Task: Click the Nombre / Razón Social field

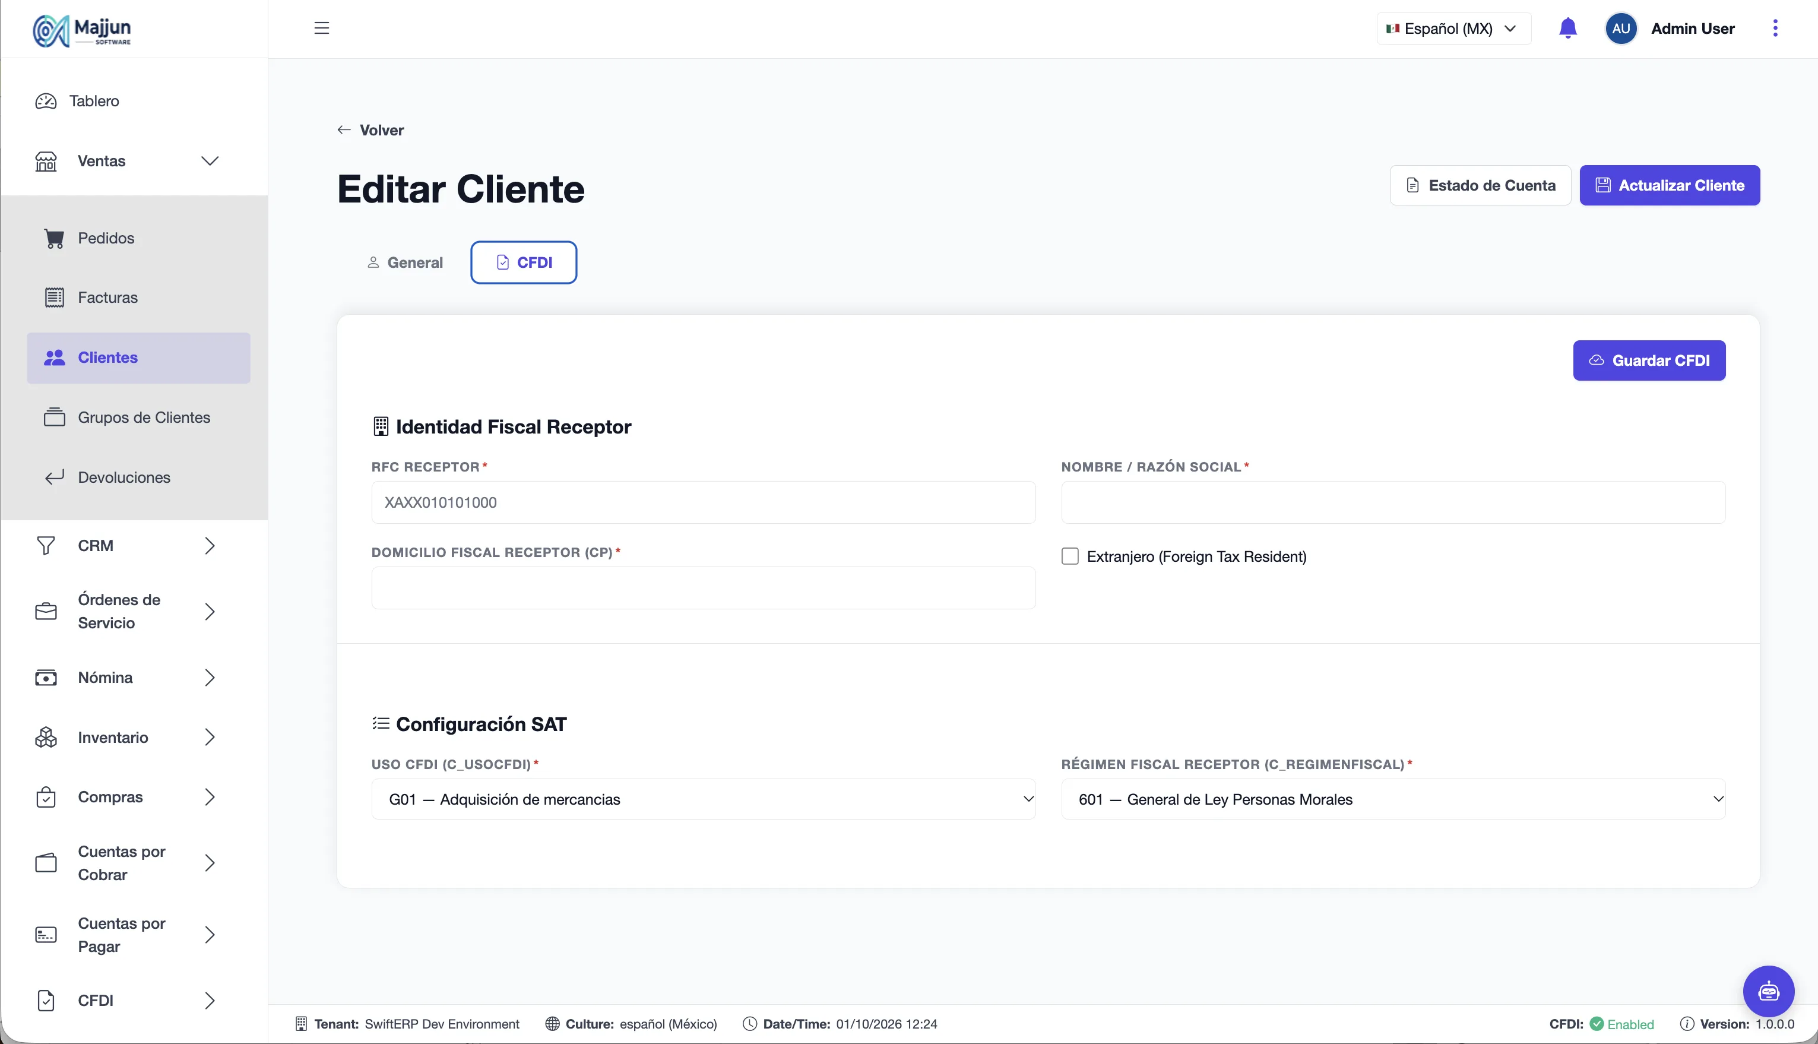Action: pyautogui.click(x=1393, y=502)
